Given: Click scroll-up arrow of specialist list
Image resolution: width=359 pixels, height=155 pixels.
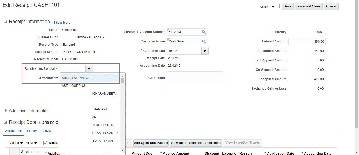Looking at the screenshot, I should (122, 76).
